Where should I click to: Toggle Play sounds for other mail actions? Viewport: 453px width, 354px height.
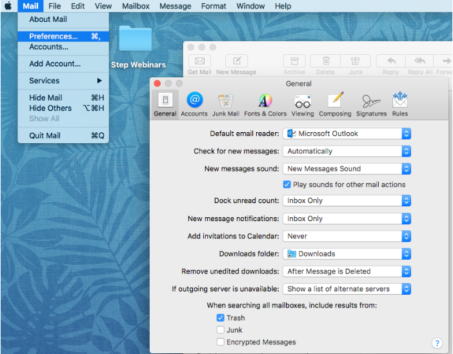coord(287,184)
